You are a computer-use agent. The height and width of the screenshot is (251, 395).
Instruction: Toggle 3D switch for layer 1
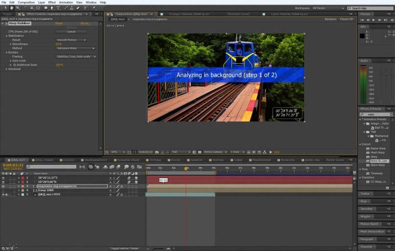pyautogui.click(x=136, y=178)
